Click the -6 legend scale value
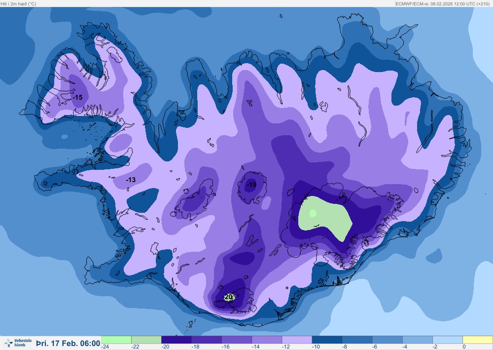493x350 pixels. click(x=375, y=347)
